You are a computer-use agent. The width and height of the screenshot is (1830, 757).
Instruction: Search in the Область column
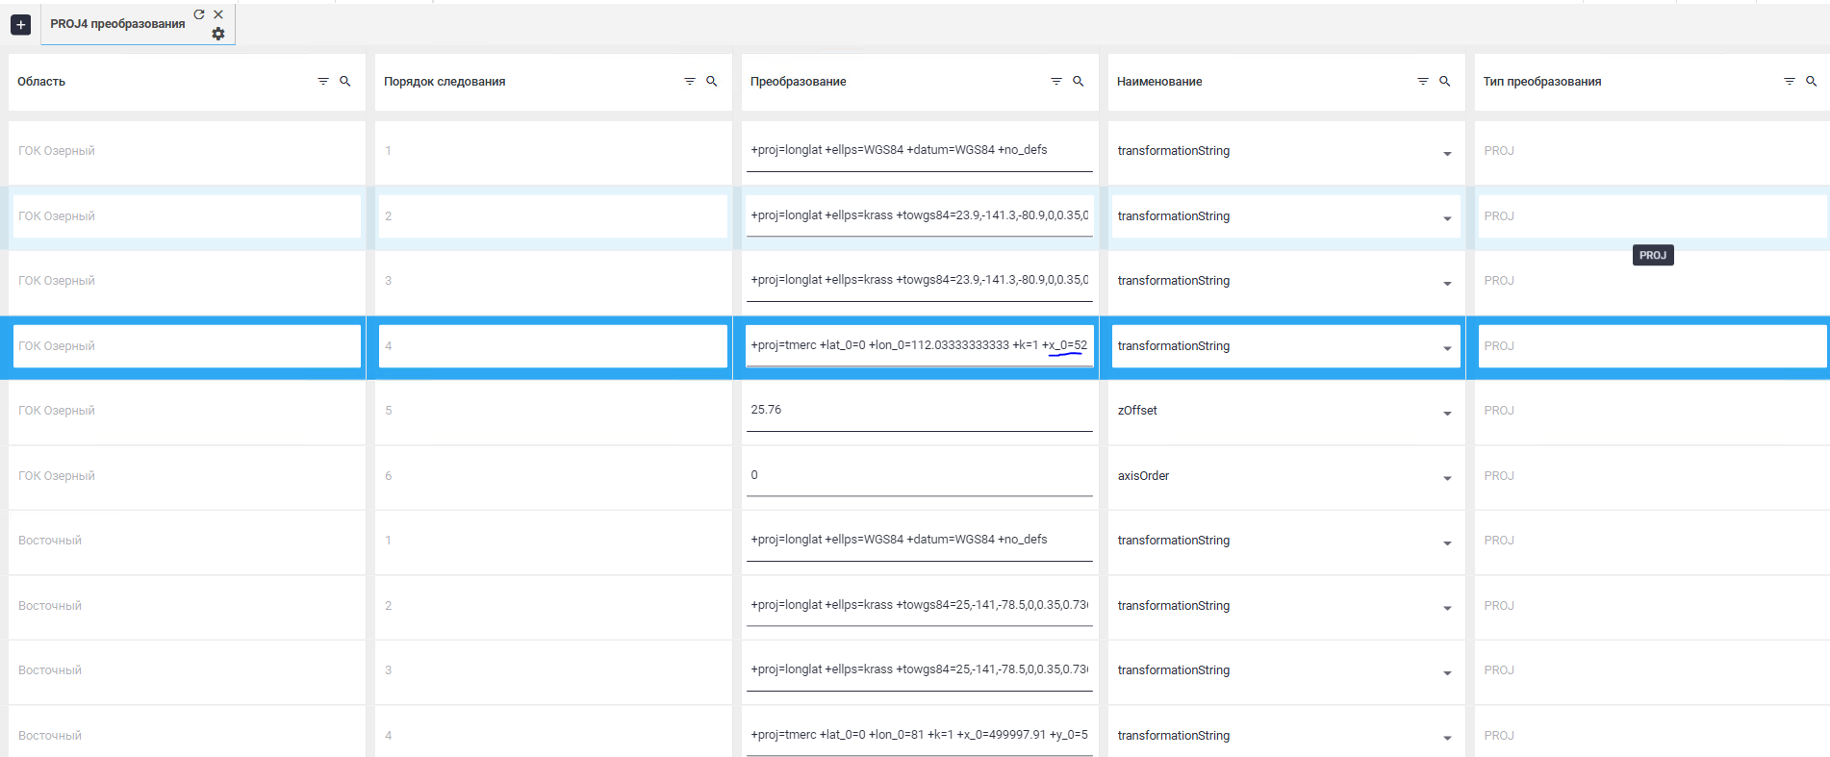345,82
